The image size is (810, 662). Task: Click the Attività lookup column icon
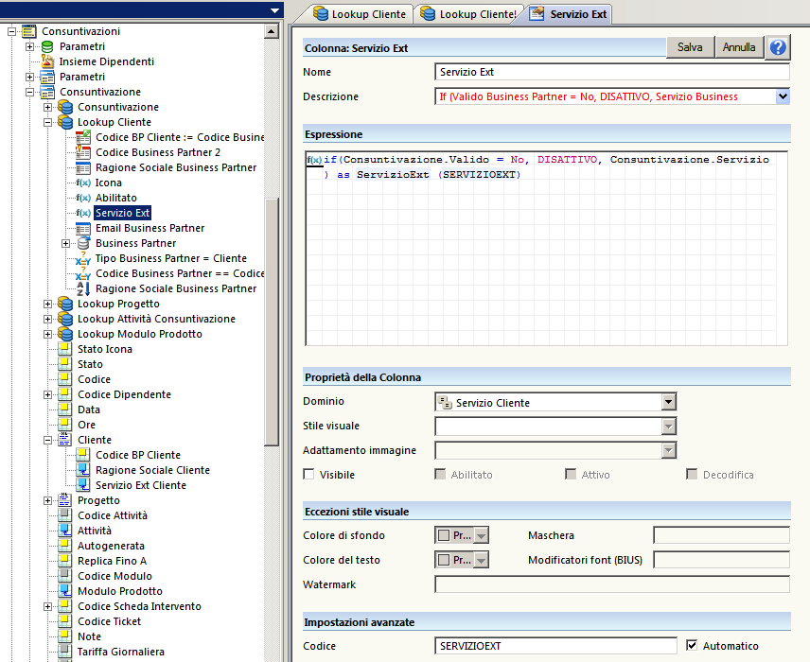65,531
